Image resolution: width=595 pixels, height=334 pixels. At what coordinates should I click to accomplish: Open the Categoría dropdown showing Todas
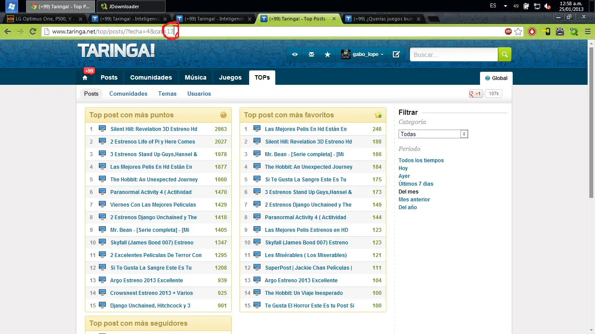point(433,134)
